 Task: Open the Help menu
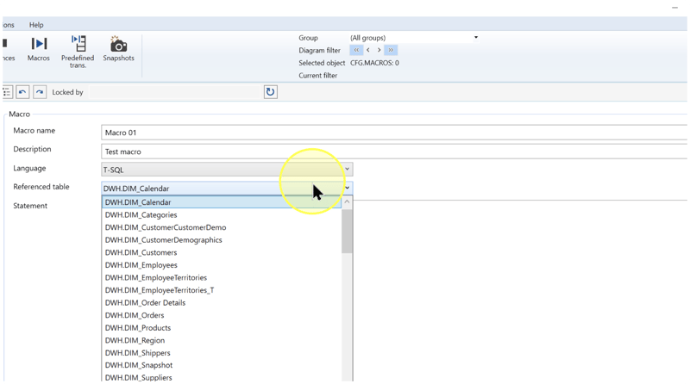[x=36, y=25]
